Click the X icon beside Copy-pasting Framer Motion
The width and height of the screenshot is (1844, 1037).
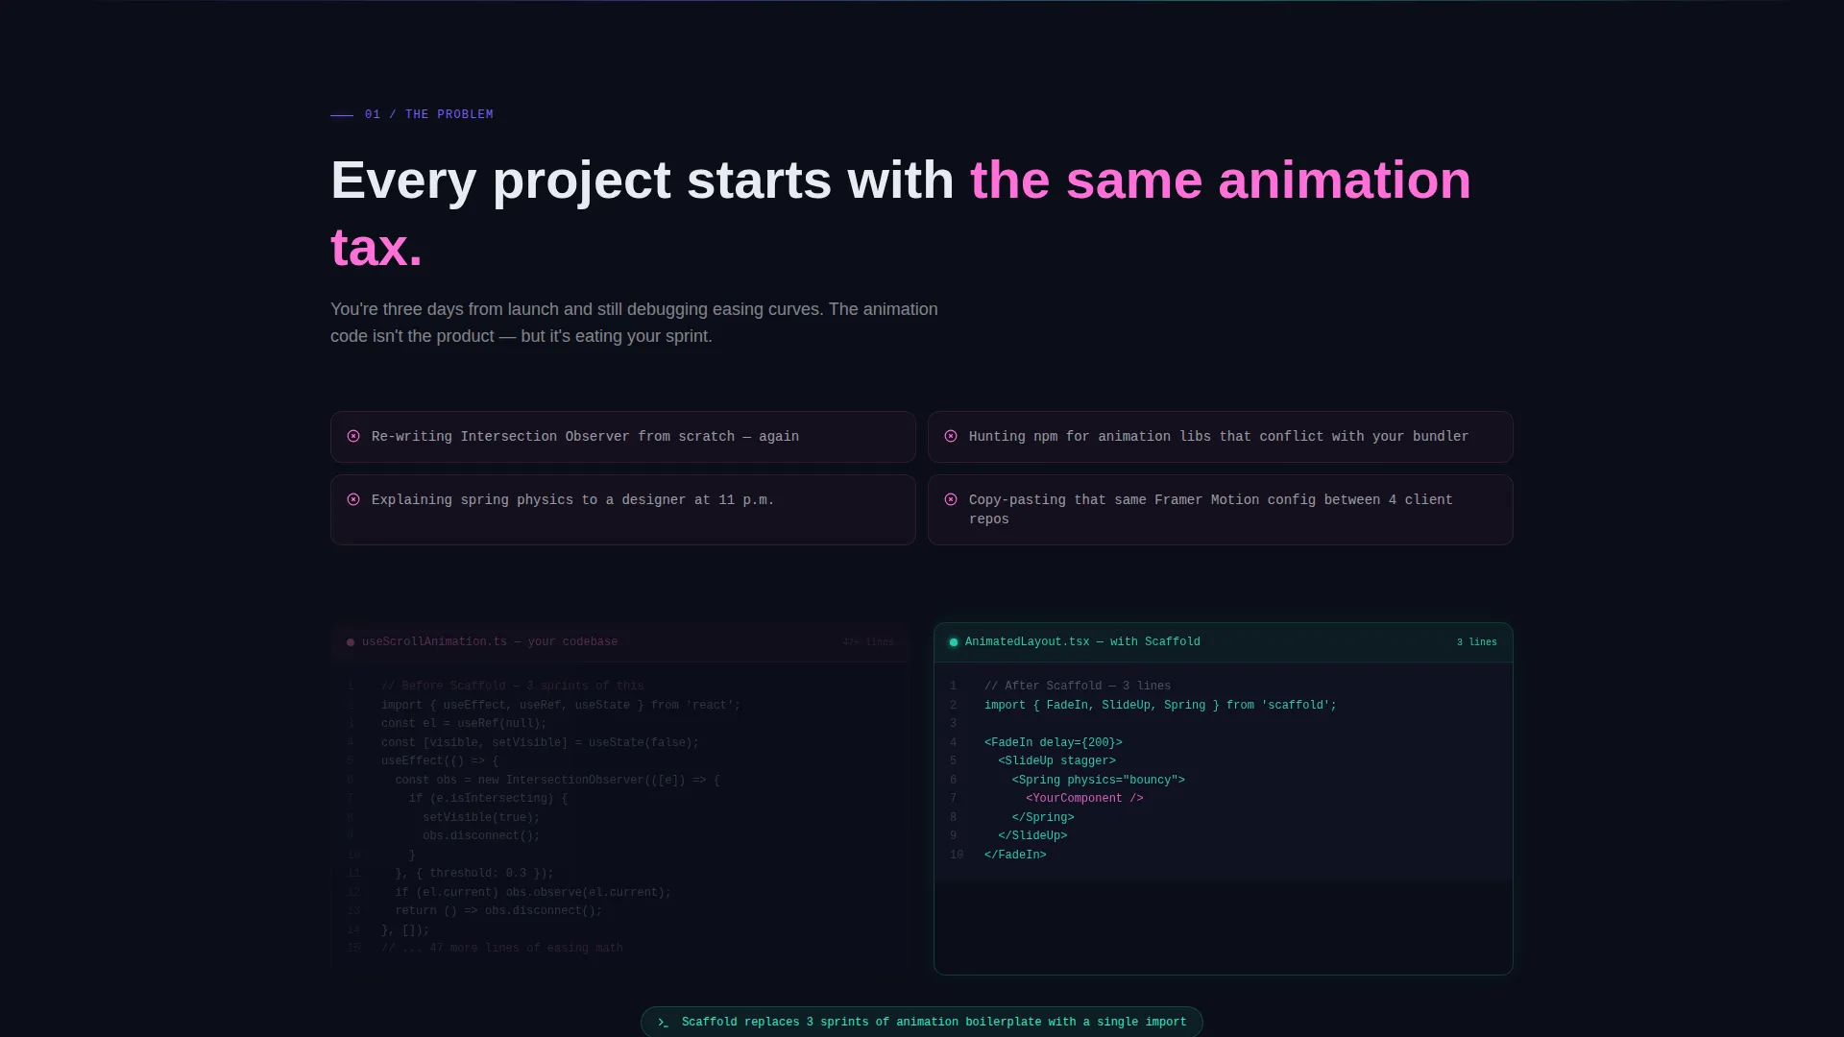[x=951, y=499]
